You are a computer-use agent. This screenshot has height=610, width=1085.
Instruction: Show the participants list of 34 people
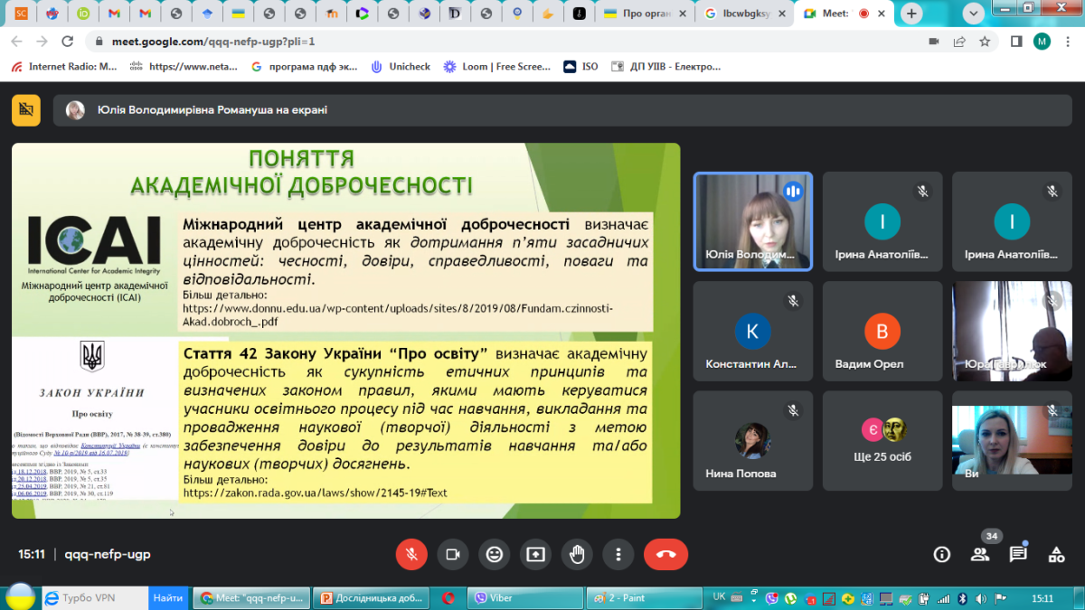(x=980, y=554)
